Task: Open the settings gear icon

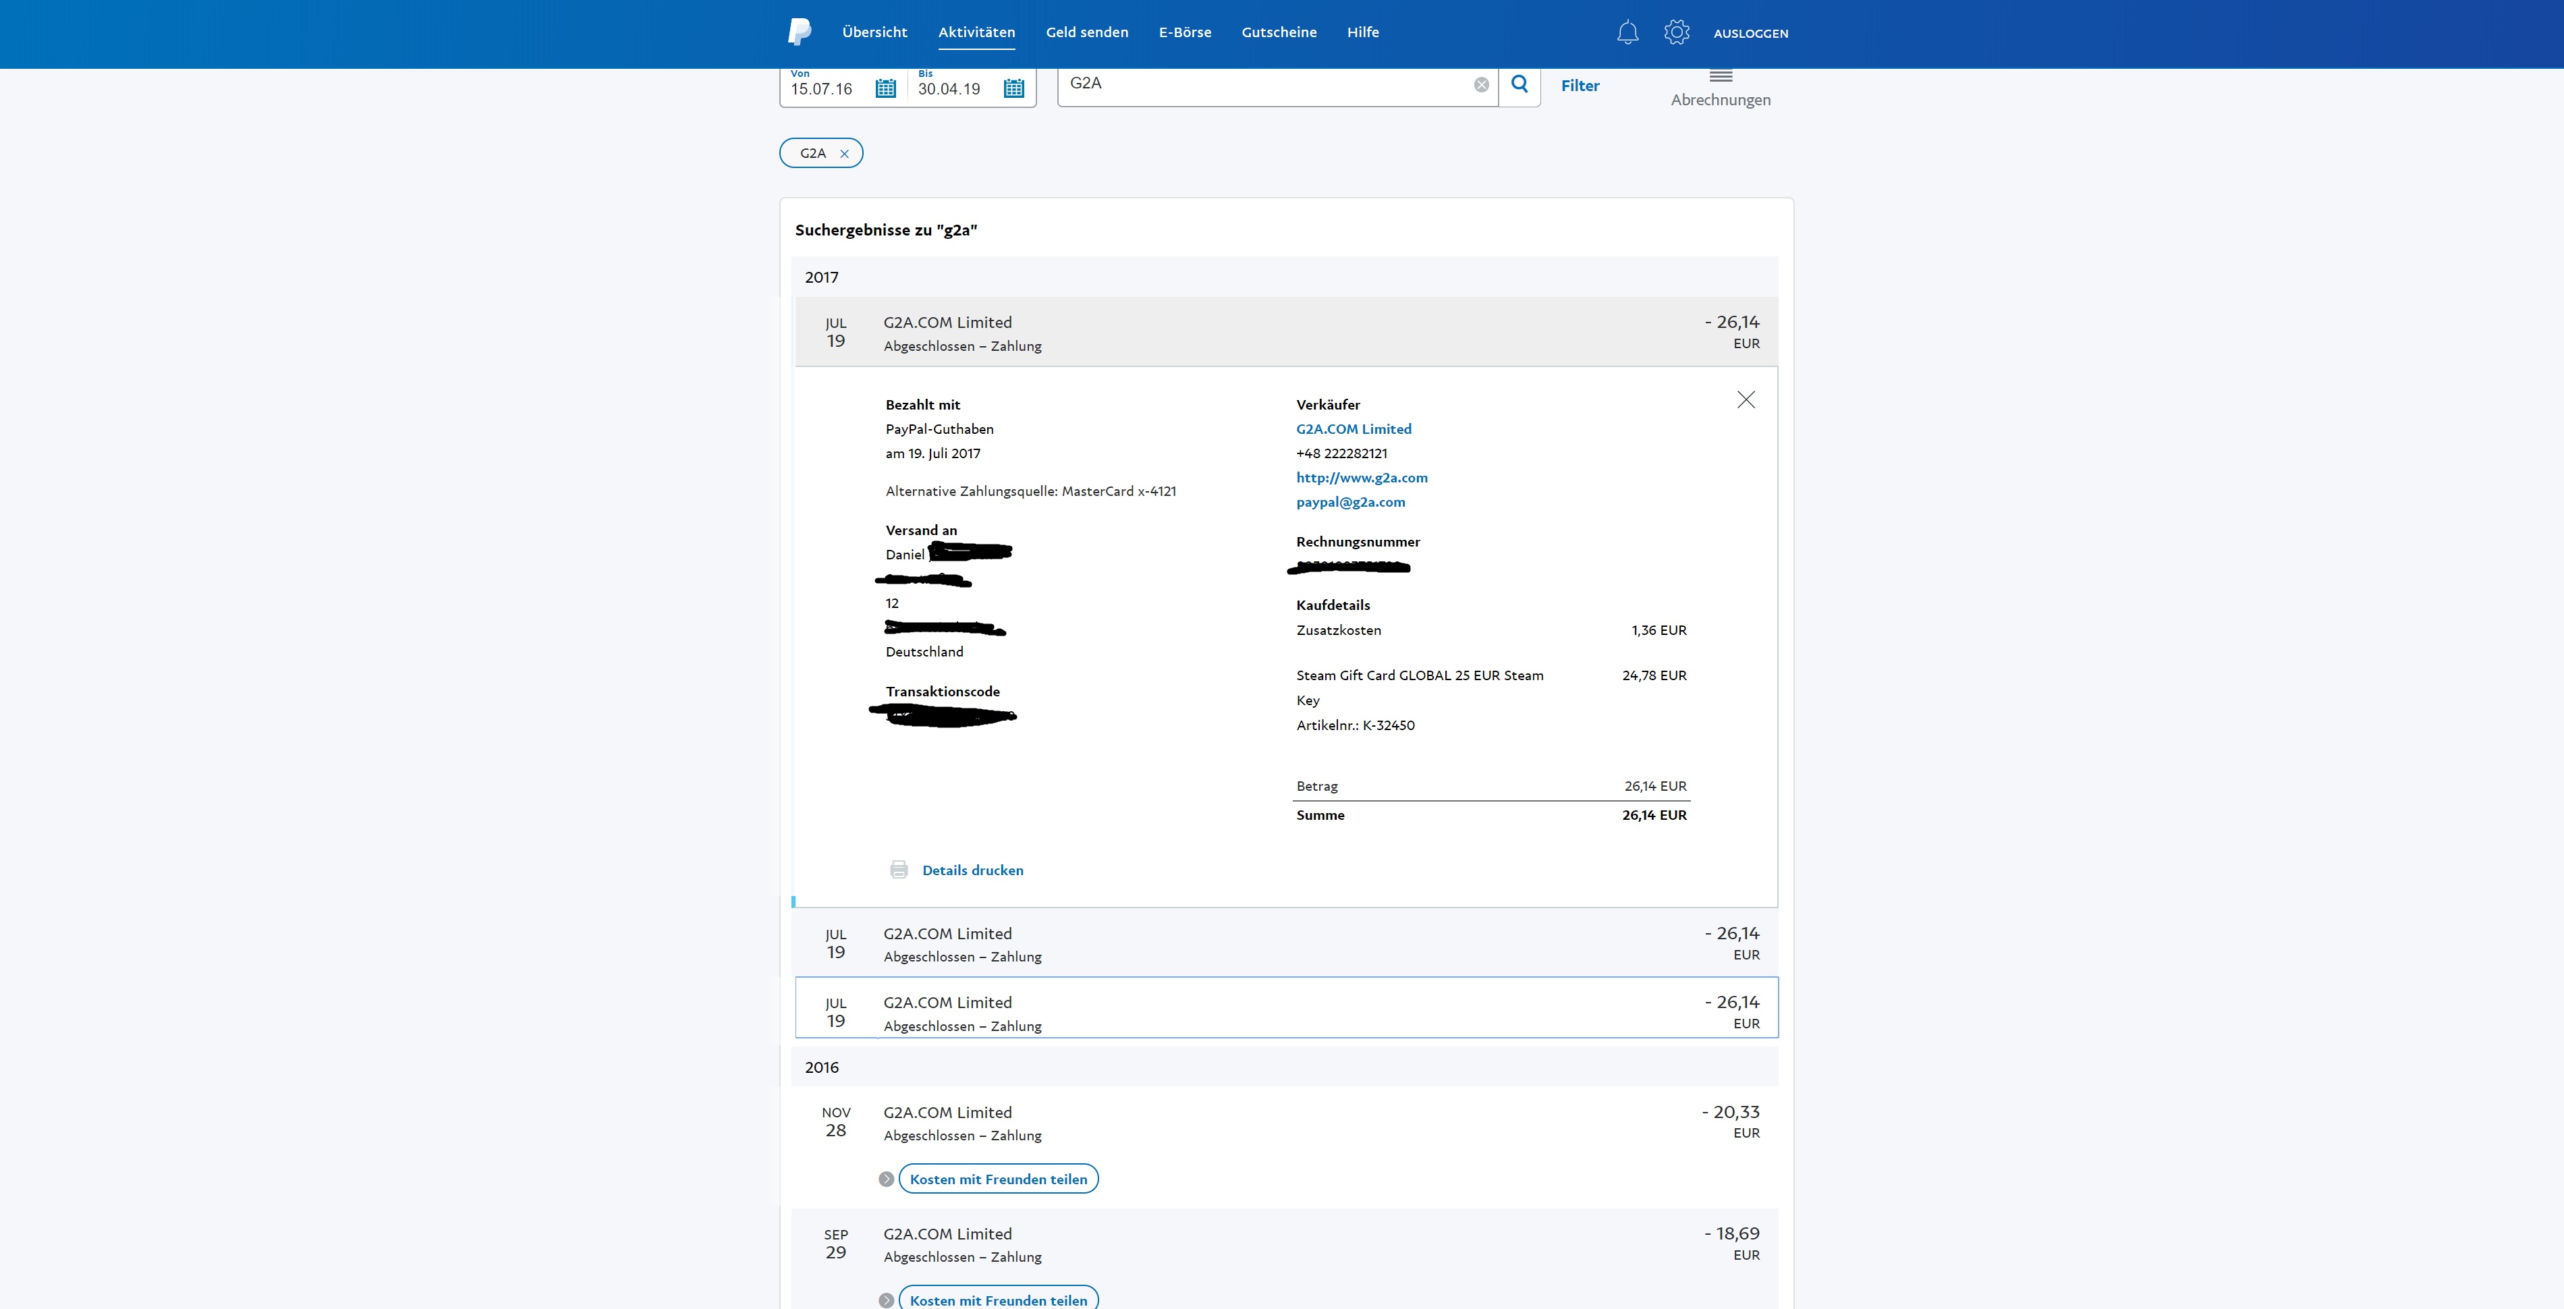Action: pos(1676,32)
